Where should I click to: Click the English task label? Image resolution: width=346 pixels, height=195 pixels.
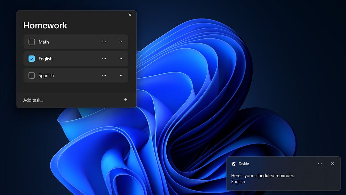[45, 58]
